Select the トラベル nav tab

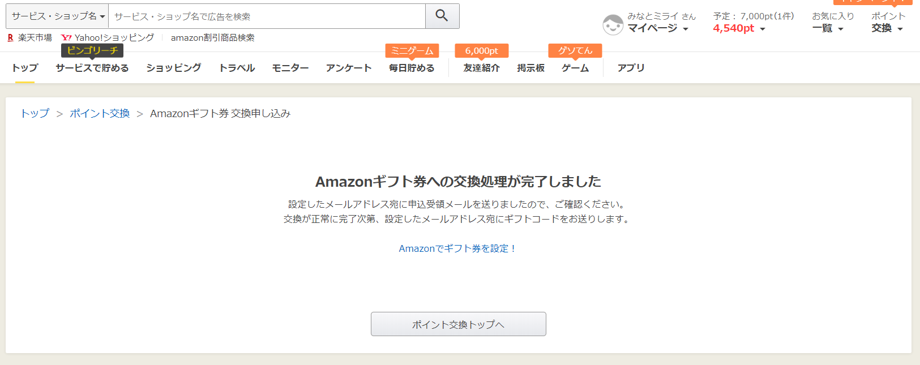[x=237, y=68]
